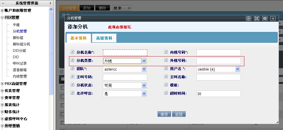
Task: Click help icon next to 内线号码
Action: coord(166,52)
